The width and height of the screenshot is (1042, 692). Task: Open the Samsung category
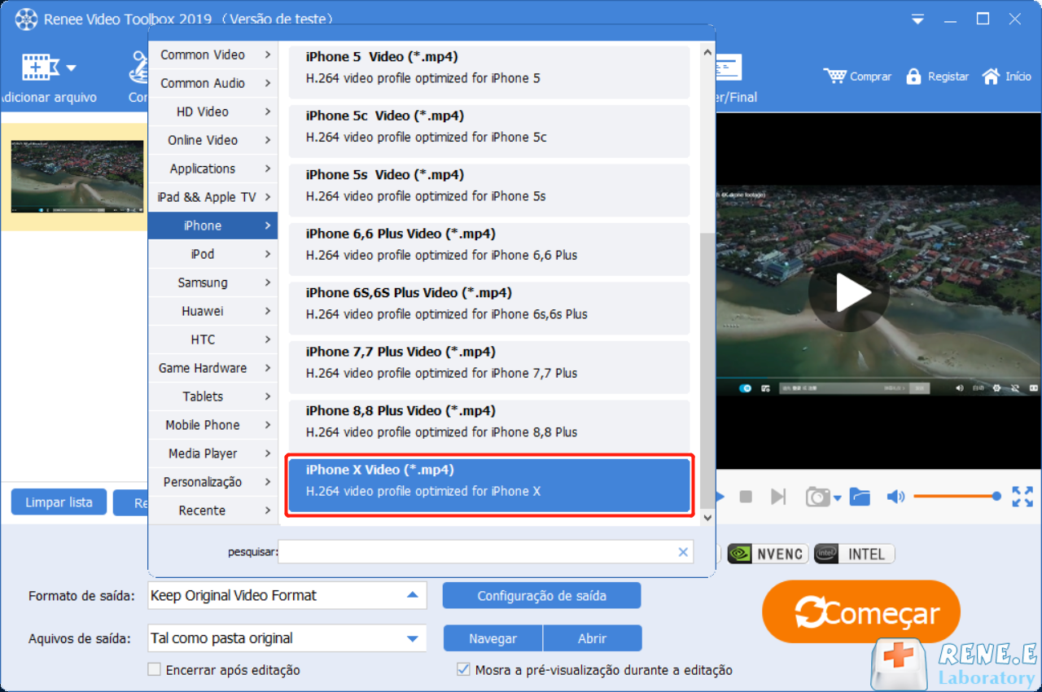212,282
